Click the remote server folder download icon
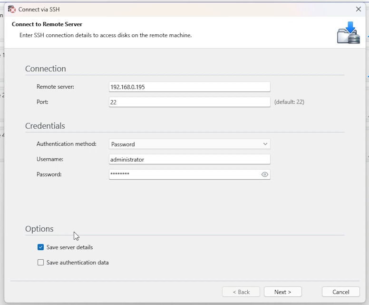Screen dimensions: 369x305 tap(348, 32)
